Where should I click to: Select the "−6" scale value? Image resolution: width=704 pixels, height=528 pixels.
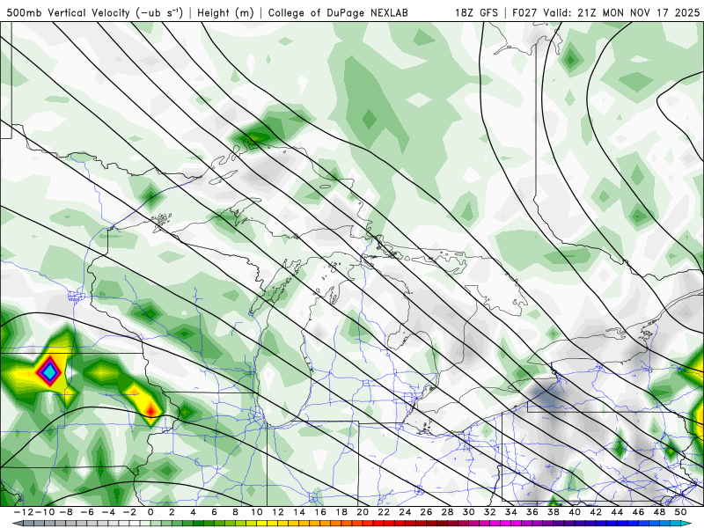87,512
